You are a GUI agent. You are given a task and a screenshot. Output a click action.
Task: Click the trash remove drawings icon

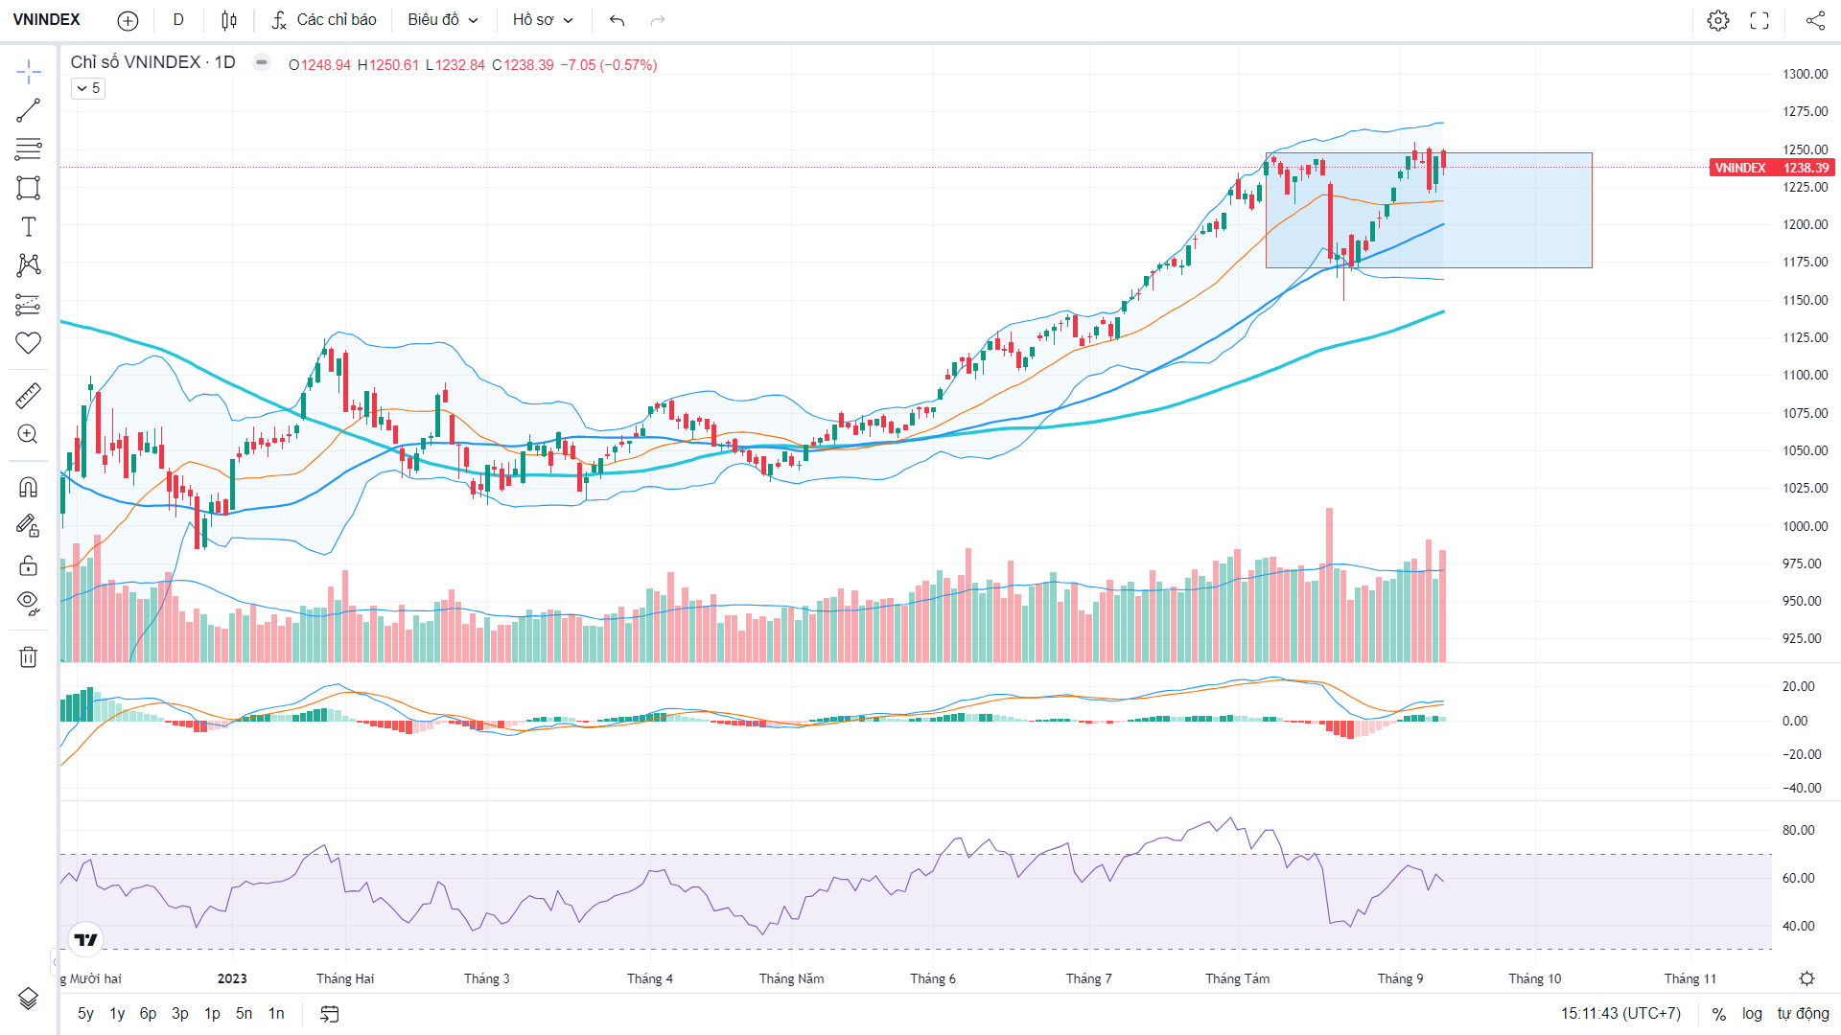(x=29, y=656)
